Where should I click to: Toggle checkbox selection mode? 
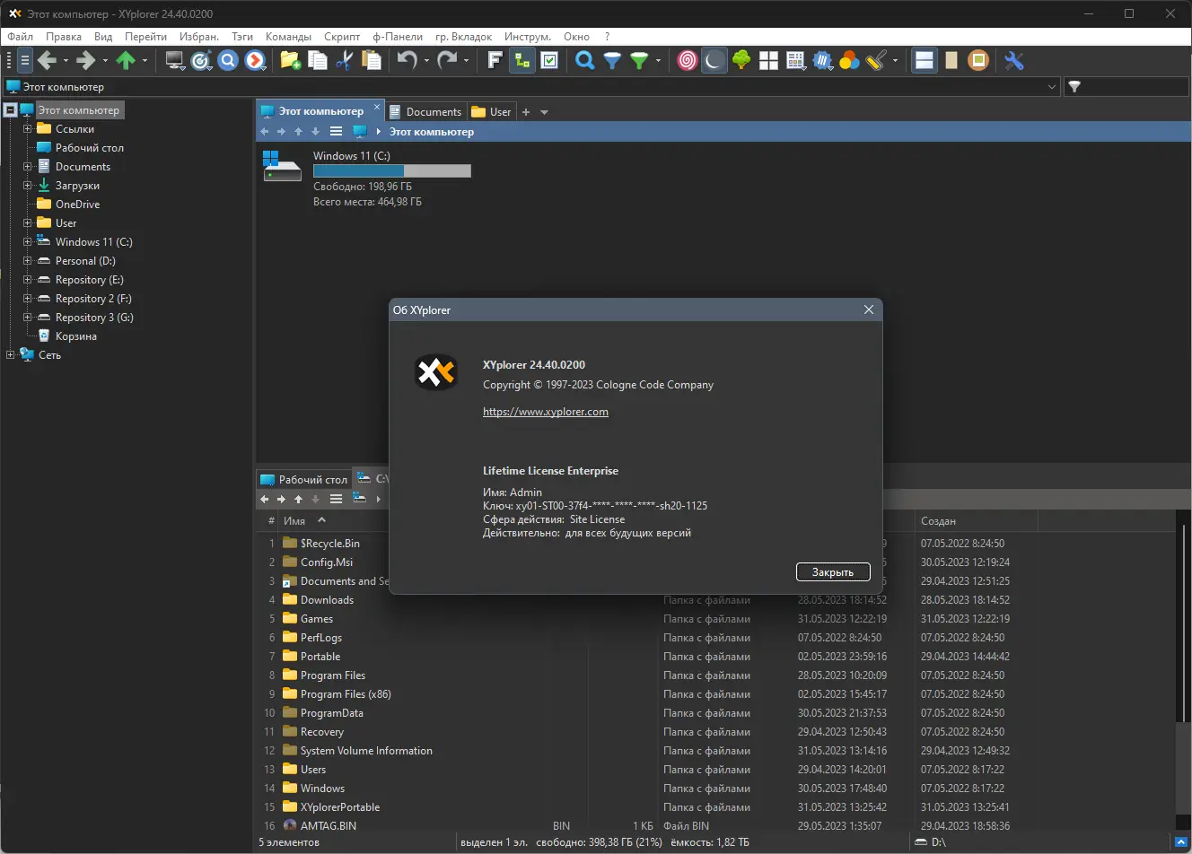pyautogui.click(x=548, y=60)
